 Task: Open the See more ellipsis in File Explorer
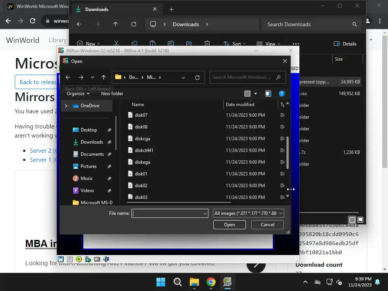click(296, 44)
